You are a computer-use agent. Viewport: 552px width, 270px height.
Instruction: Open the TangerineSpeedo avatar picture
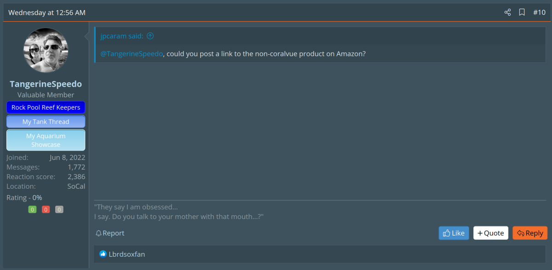tap(46, 50)
